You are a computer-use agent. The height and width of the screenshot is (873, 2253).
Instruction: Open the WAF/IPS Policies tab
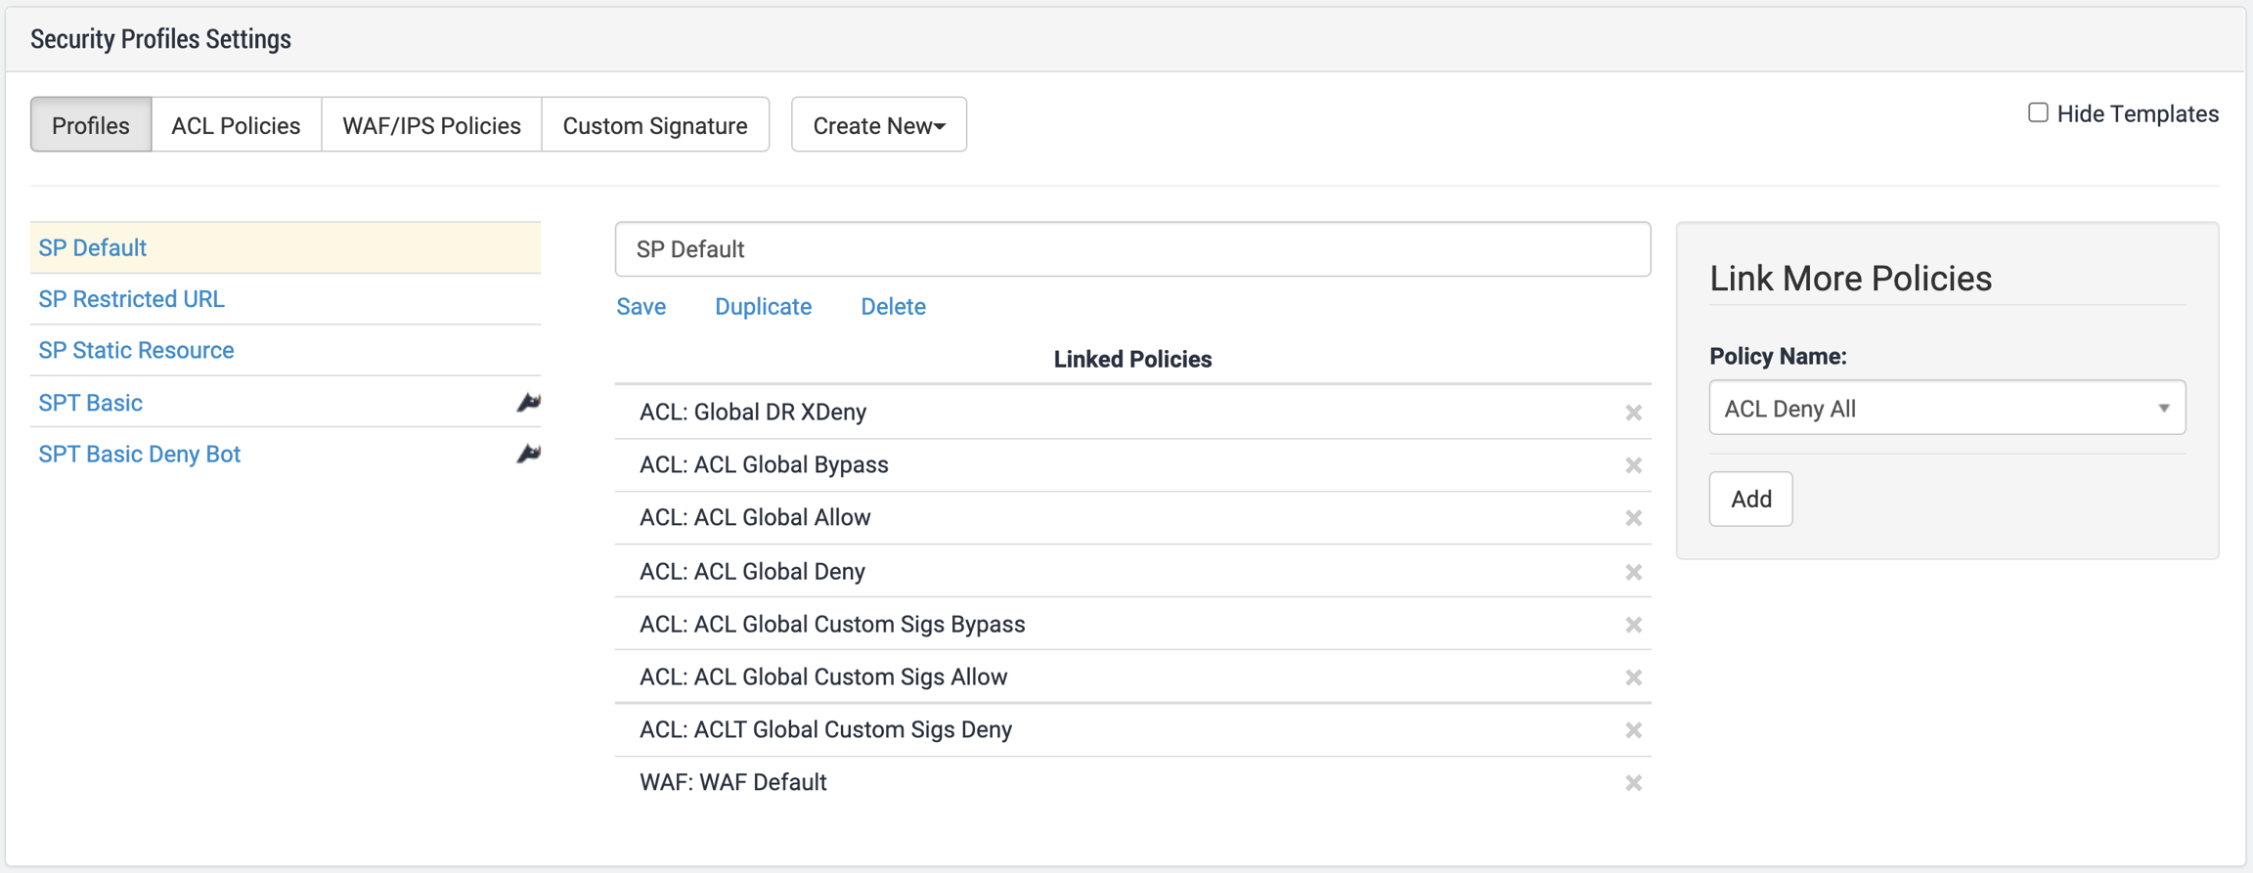point(431,125)
